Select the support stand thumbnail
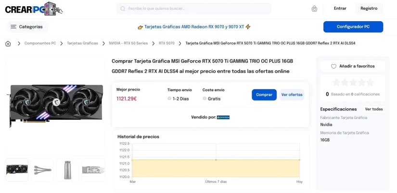Image resolution: width=397 pixels, height=193 pixels. [67, 170]
